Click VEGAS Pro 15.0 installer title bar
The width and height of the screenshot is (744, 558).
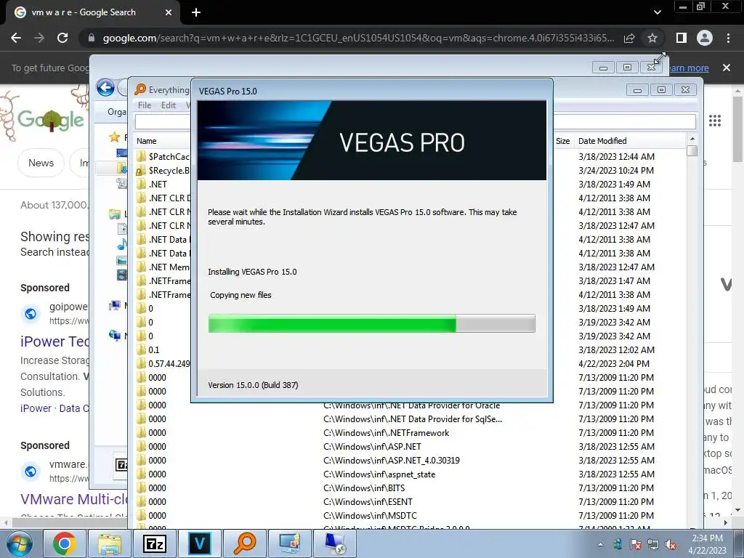click(x=371, y=91)
